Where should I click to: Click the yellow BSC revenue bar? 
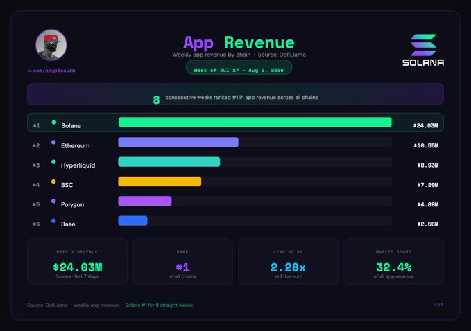click(160, 181)
